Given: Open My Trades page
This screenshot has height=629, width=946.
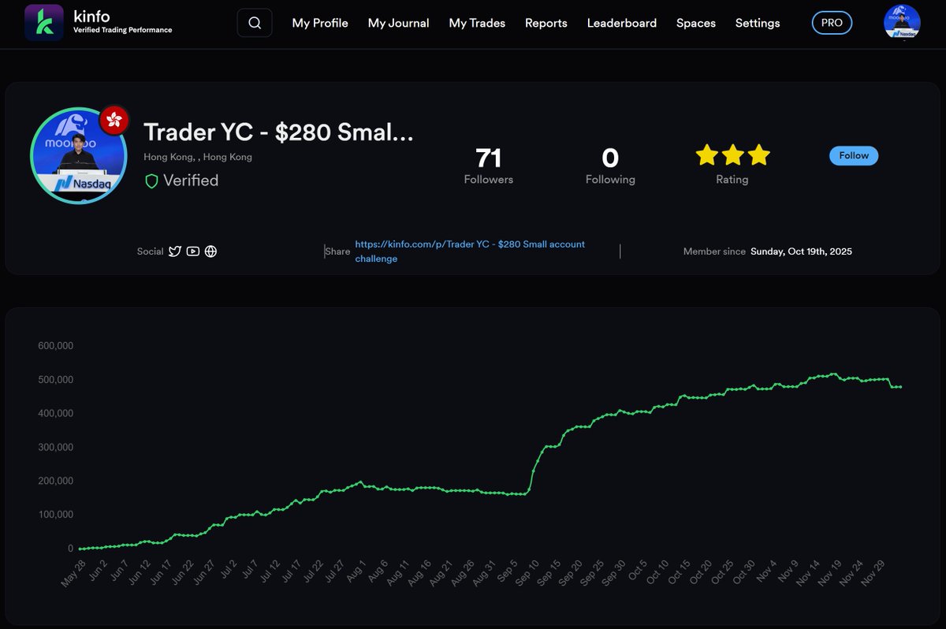Looking at the screenshot, I should [477, 23].
